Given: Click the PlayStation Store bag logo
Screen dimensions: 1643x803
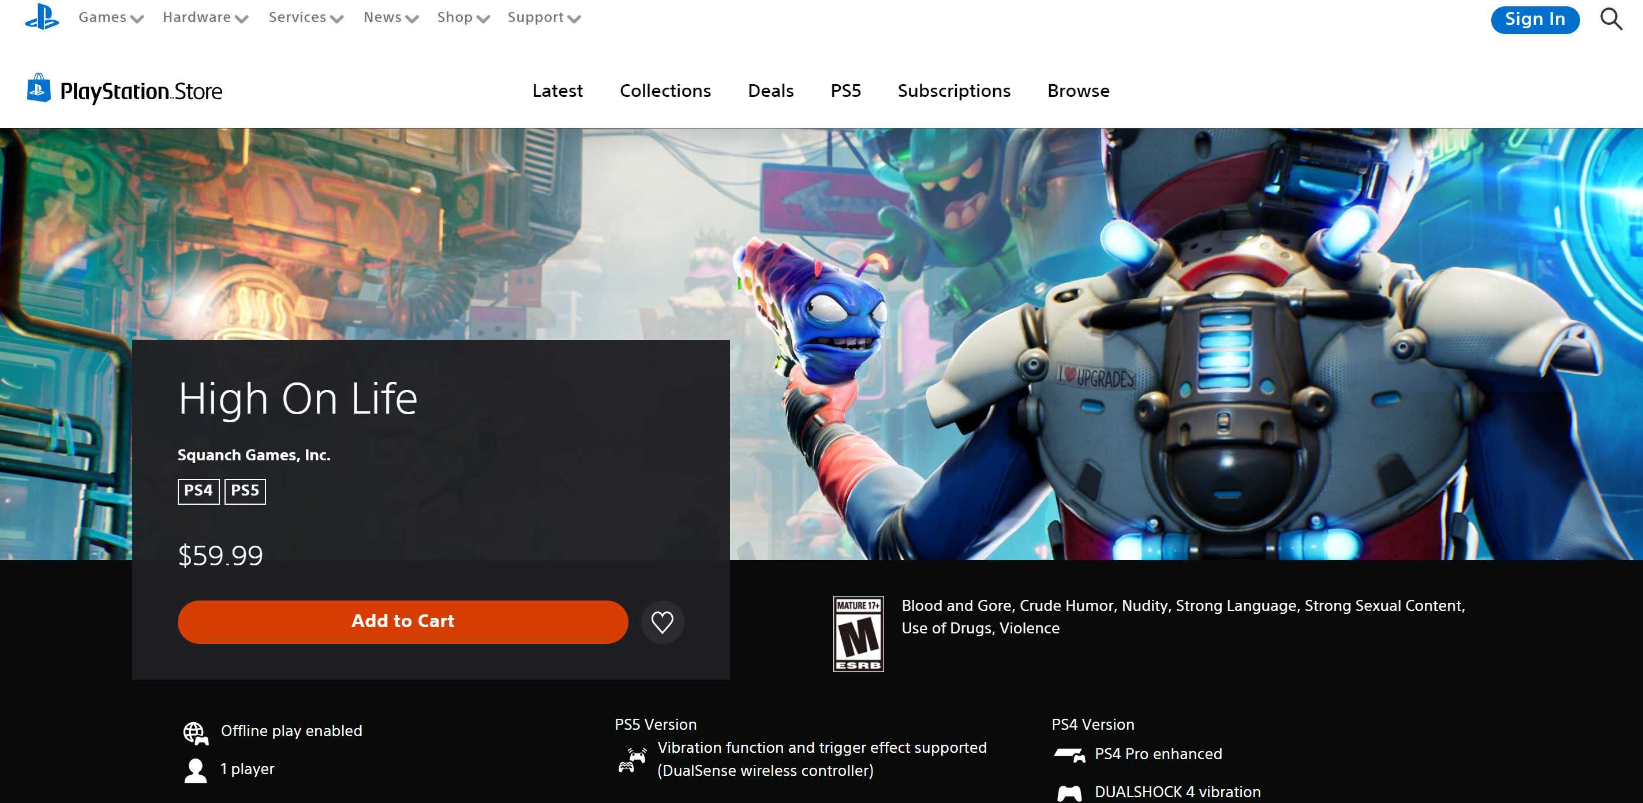Looking at the screenshot, I should click(39, 88).
